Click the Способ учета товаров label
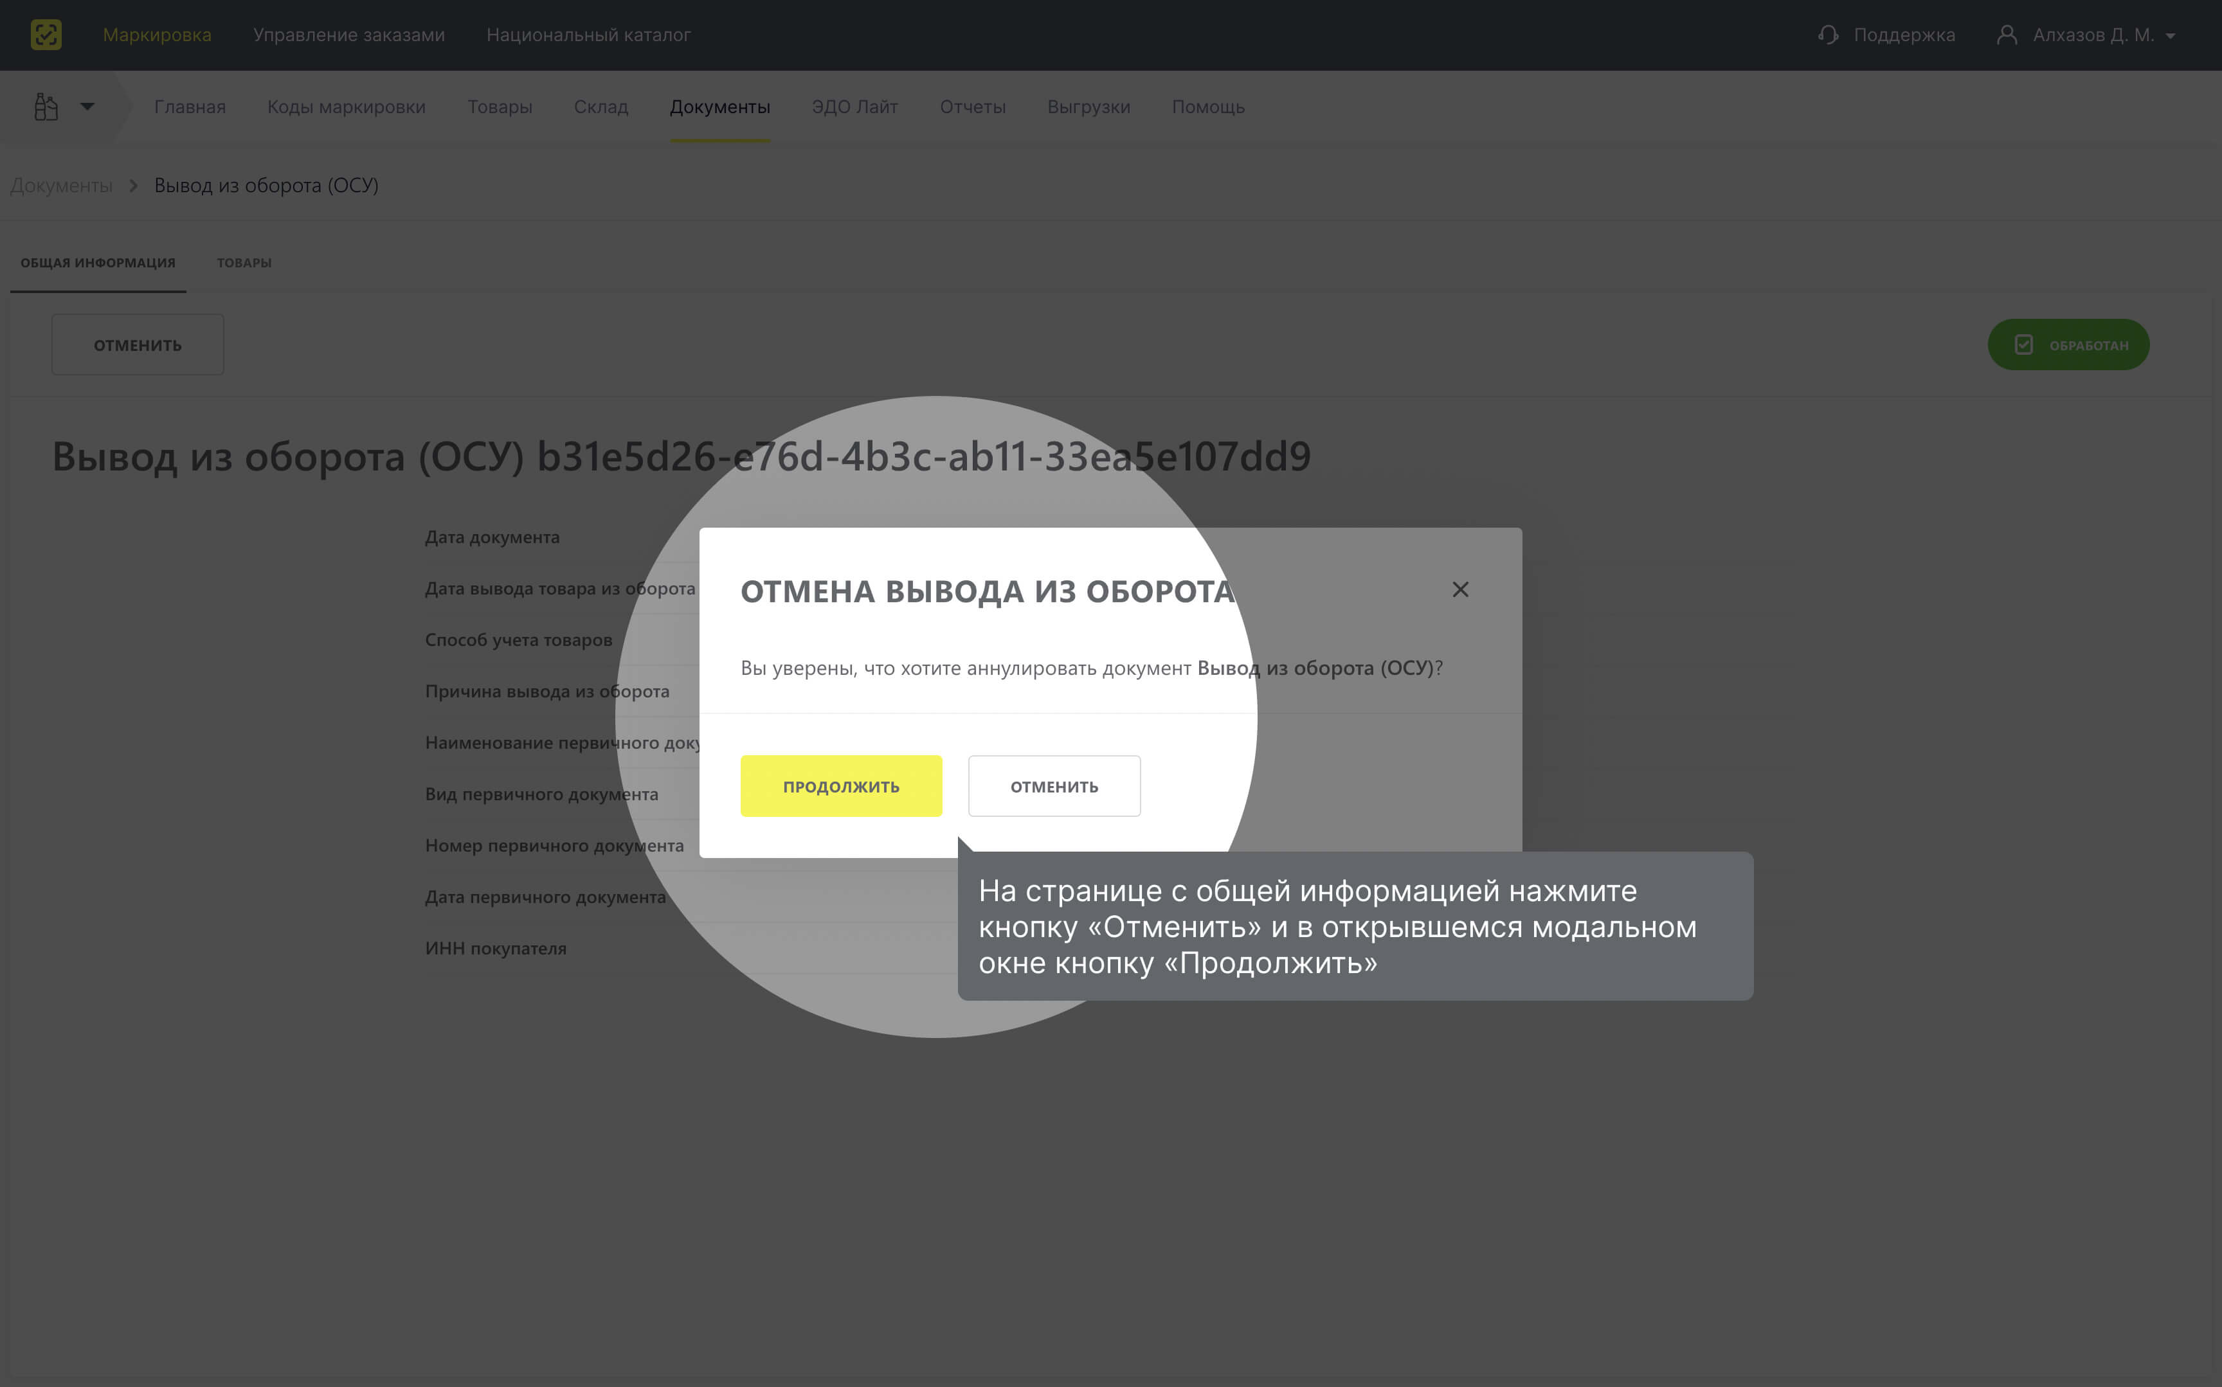 coord(518,640)
